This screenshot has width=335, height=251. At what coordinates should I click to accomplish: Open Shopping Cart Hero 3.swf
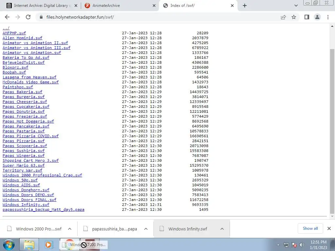point(30,161)
